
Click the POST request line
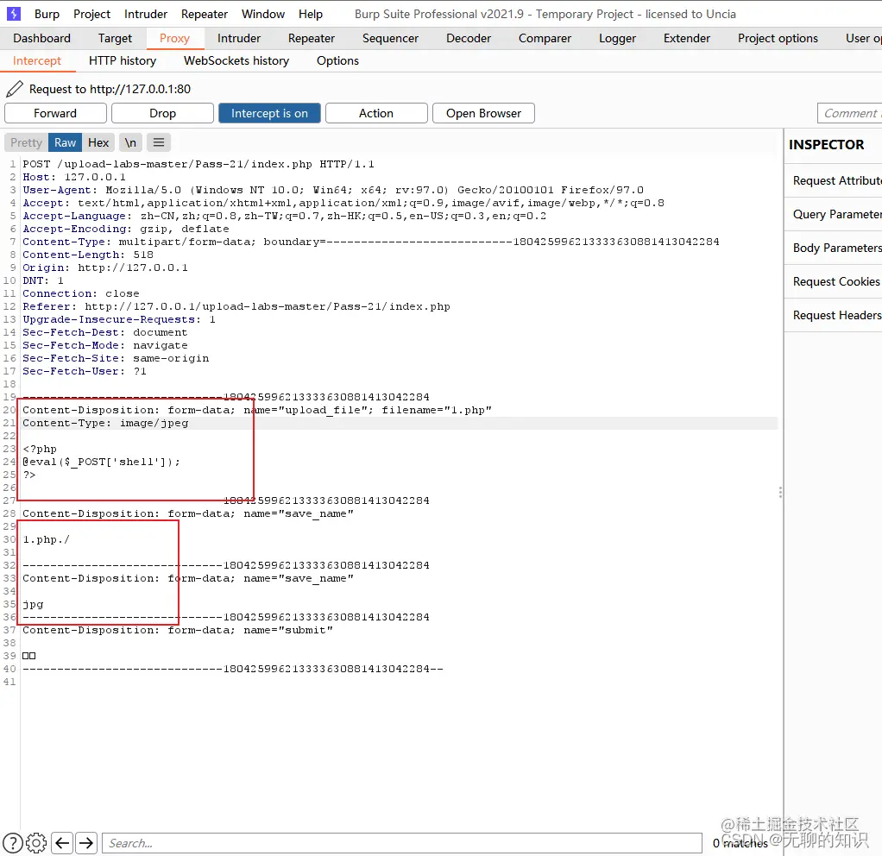(198, 164)
